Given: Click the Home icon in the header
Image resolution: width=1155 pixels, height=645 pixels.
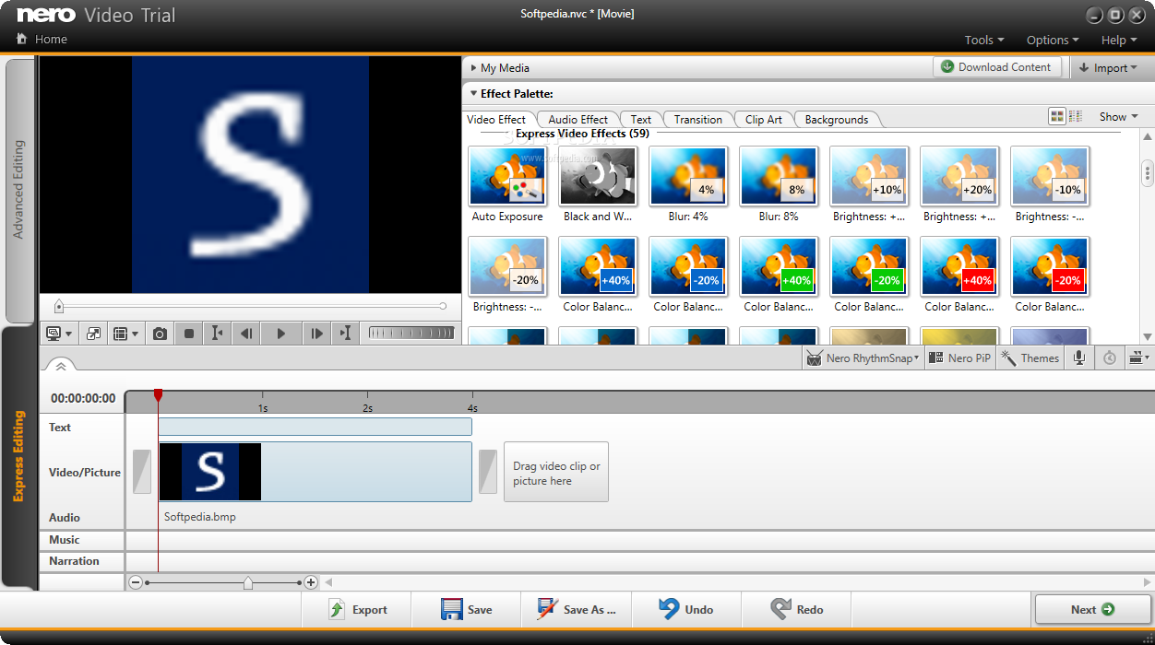Looking at the screenshot, I should coord(22,39).
